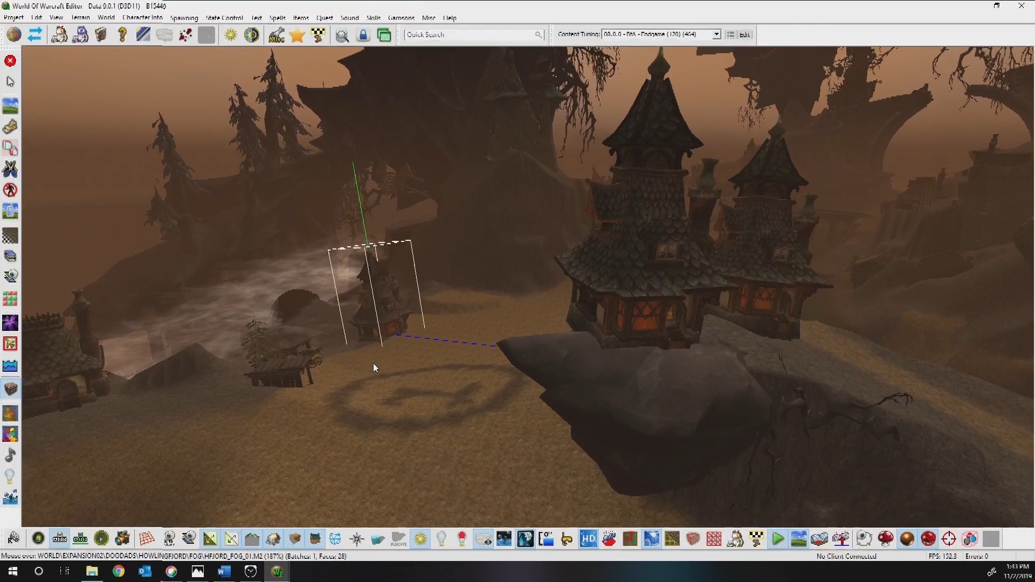Click the list button next to Content Tuning
This screenshot has width=1035, height=582.
click(x=730, y=34)
